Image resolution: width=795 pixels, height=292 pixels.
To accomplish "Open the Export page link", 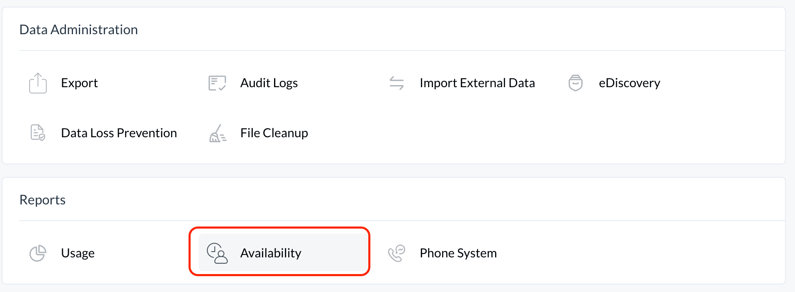I will click(79, 83).
